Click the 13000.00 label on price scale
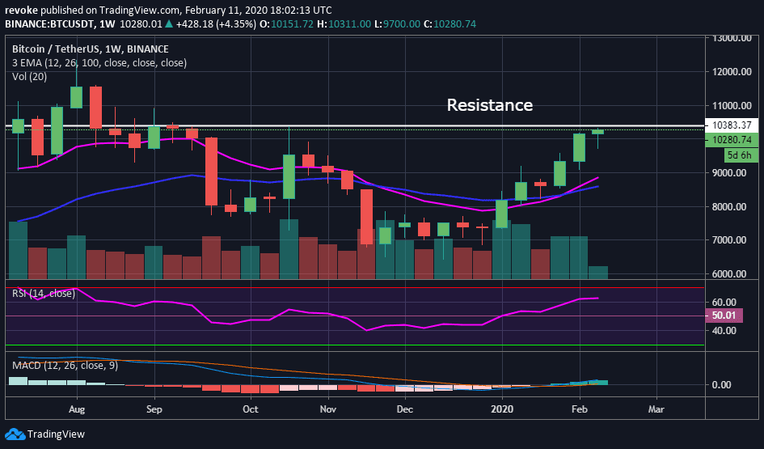This screenshot has width=764, height=449. click(731, 38)
